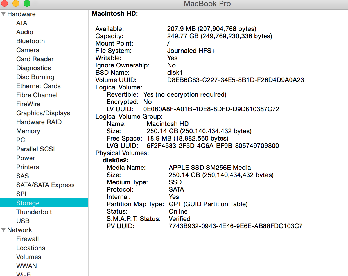Click the Network category label
This screenshot has width=348, height=276.
(20, 230)
